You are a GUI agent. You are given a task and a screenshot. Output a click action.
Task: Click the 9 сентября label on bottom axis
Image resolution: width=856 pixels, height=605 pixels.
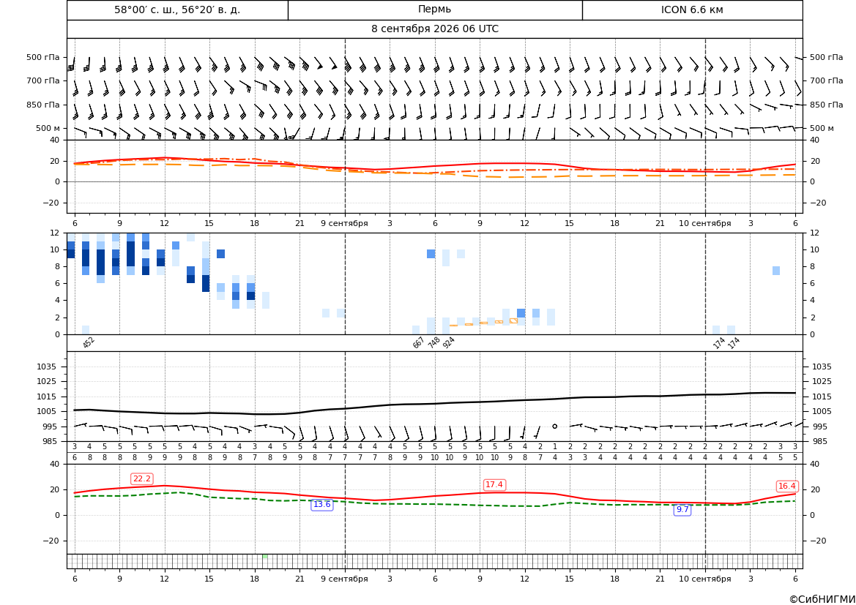pos(344,579)
